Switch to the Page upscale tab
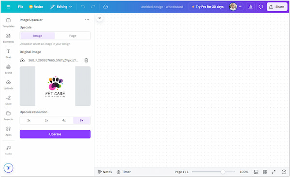The width and height of the screenshot is (290, 177). tap(72, 36)
